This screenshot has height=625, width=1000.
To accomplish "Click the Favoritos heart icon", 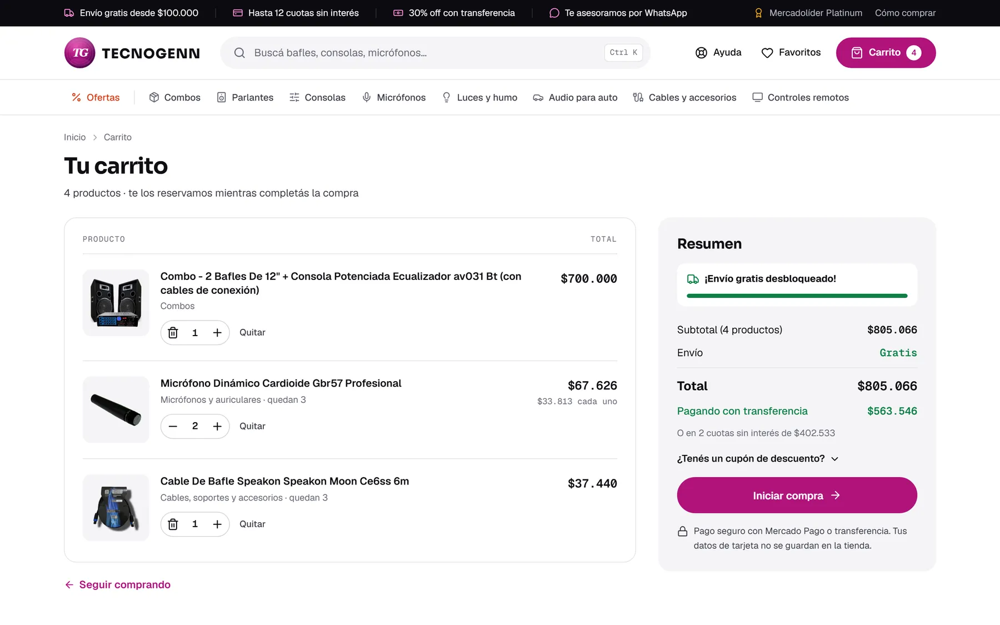I will pyautogui.click(x=767, y=53).
